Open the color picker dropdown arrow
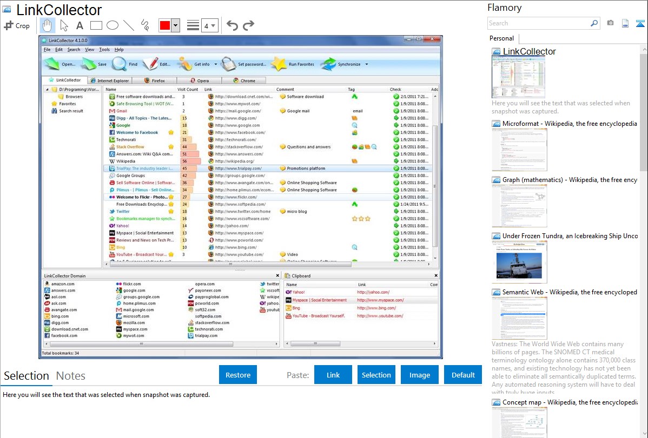Viewport: 648px width, 438px height. click(x=176, y=25)
